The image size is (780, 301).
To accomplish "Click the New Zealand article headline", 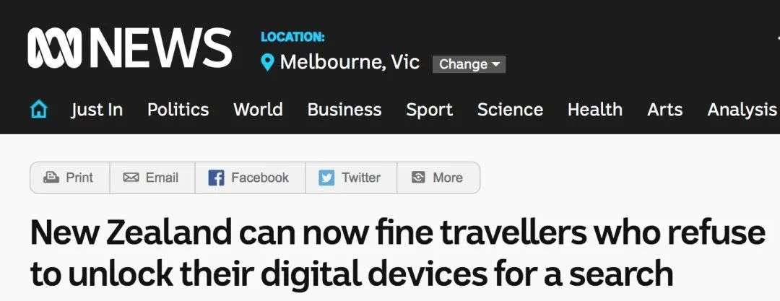I will [x=397, y=253].
